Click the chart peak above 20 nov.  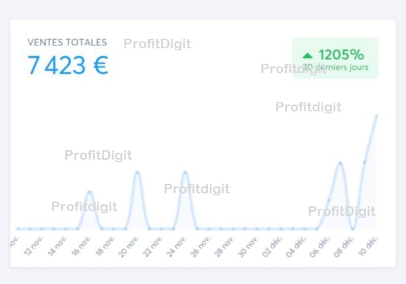tap(137, 172)
